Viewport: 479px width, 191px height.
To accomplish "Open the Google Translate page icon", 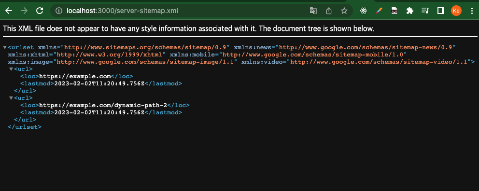I will pos(313,11).
